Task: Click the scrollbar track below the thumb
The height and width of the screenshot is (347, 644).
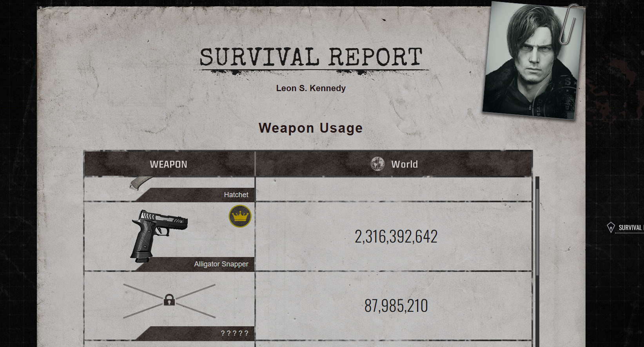Action: [x=537, y=311]
